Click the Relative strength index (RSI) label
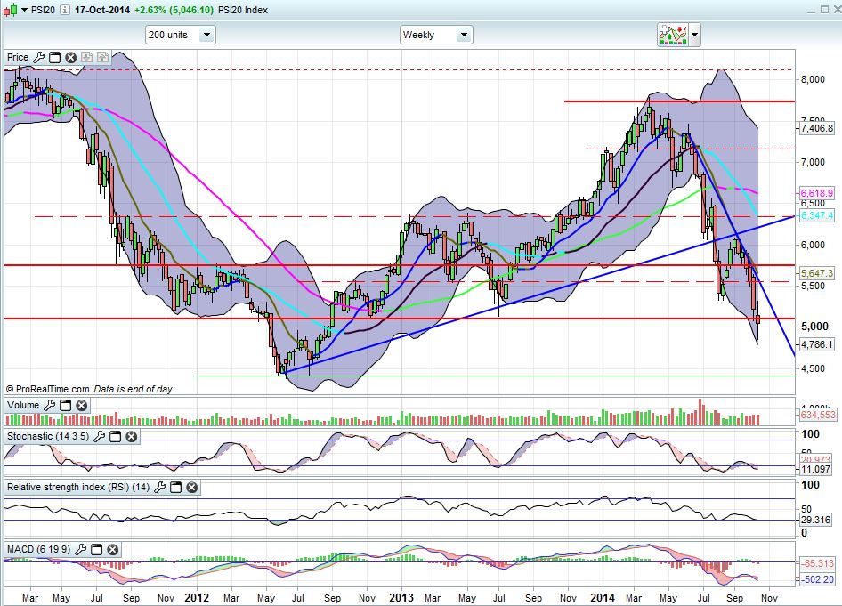842x606 pixels. pos(78,488)
